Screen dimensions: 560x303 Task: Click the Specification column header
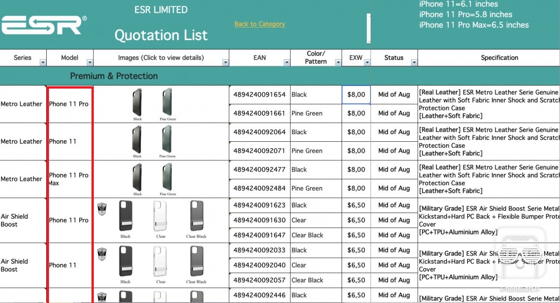coord(499,58)
